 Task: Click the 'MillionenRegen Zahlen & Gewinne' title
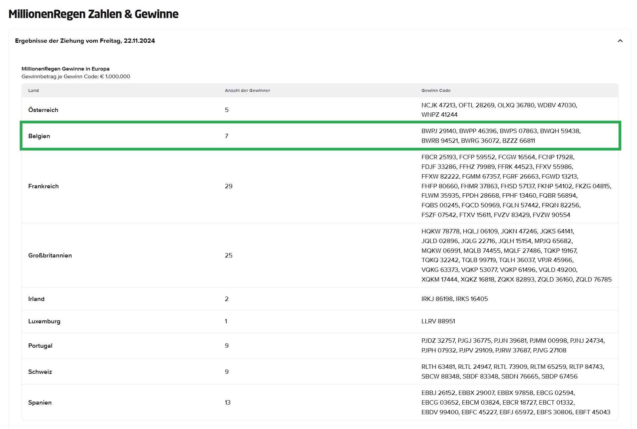93,14
